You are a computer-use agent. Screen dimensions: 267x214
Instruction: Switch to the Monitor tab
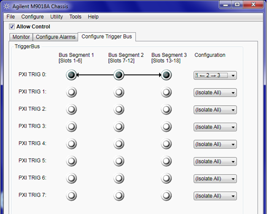21,37
